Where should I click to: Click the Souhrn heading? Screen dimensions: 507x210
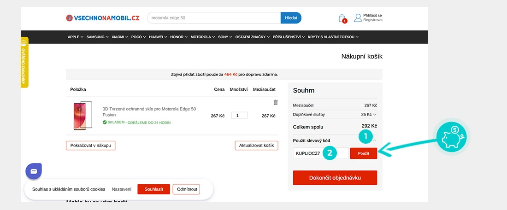(x=304, y=90)
